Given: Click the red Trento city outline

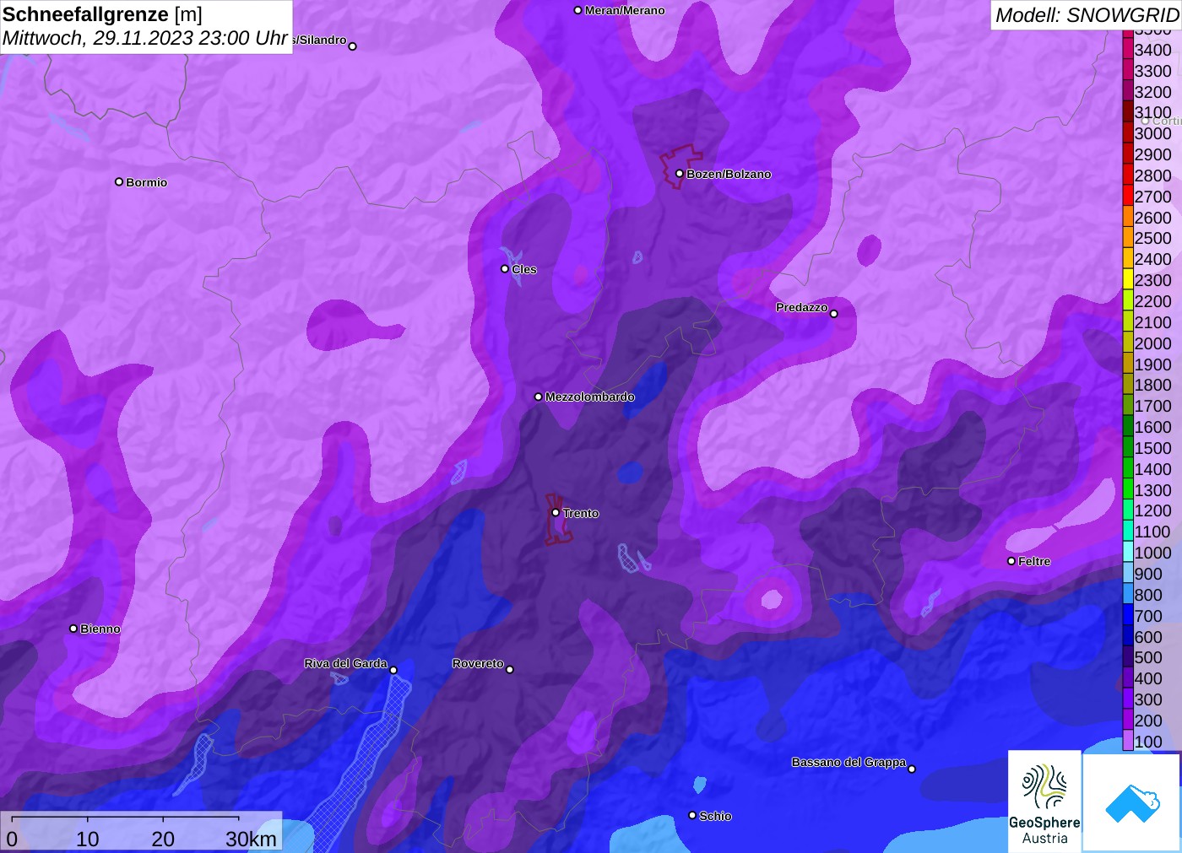Looking at the screenshot, I should 557,518.
